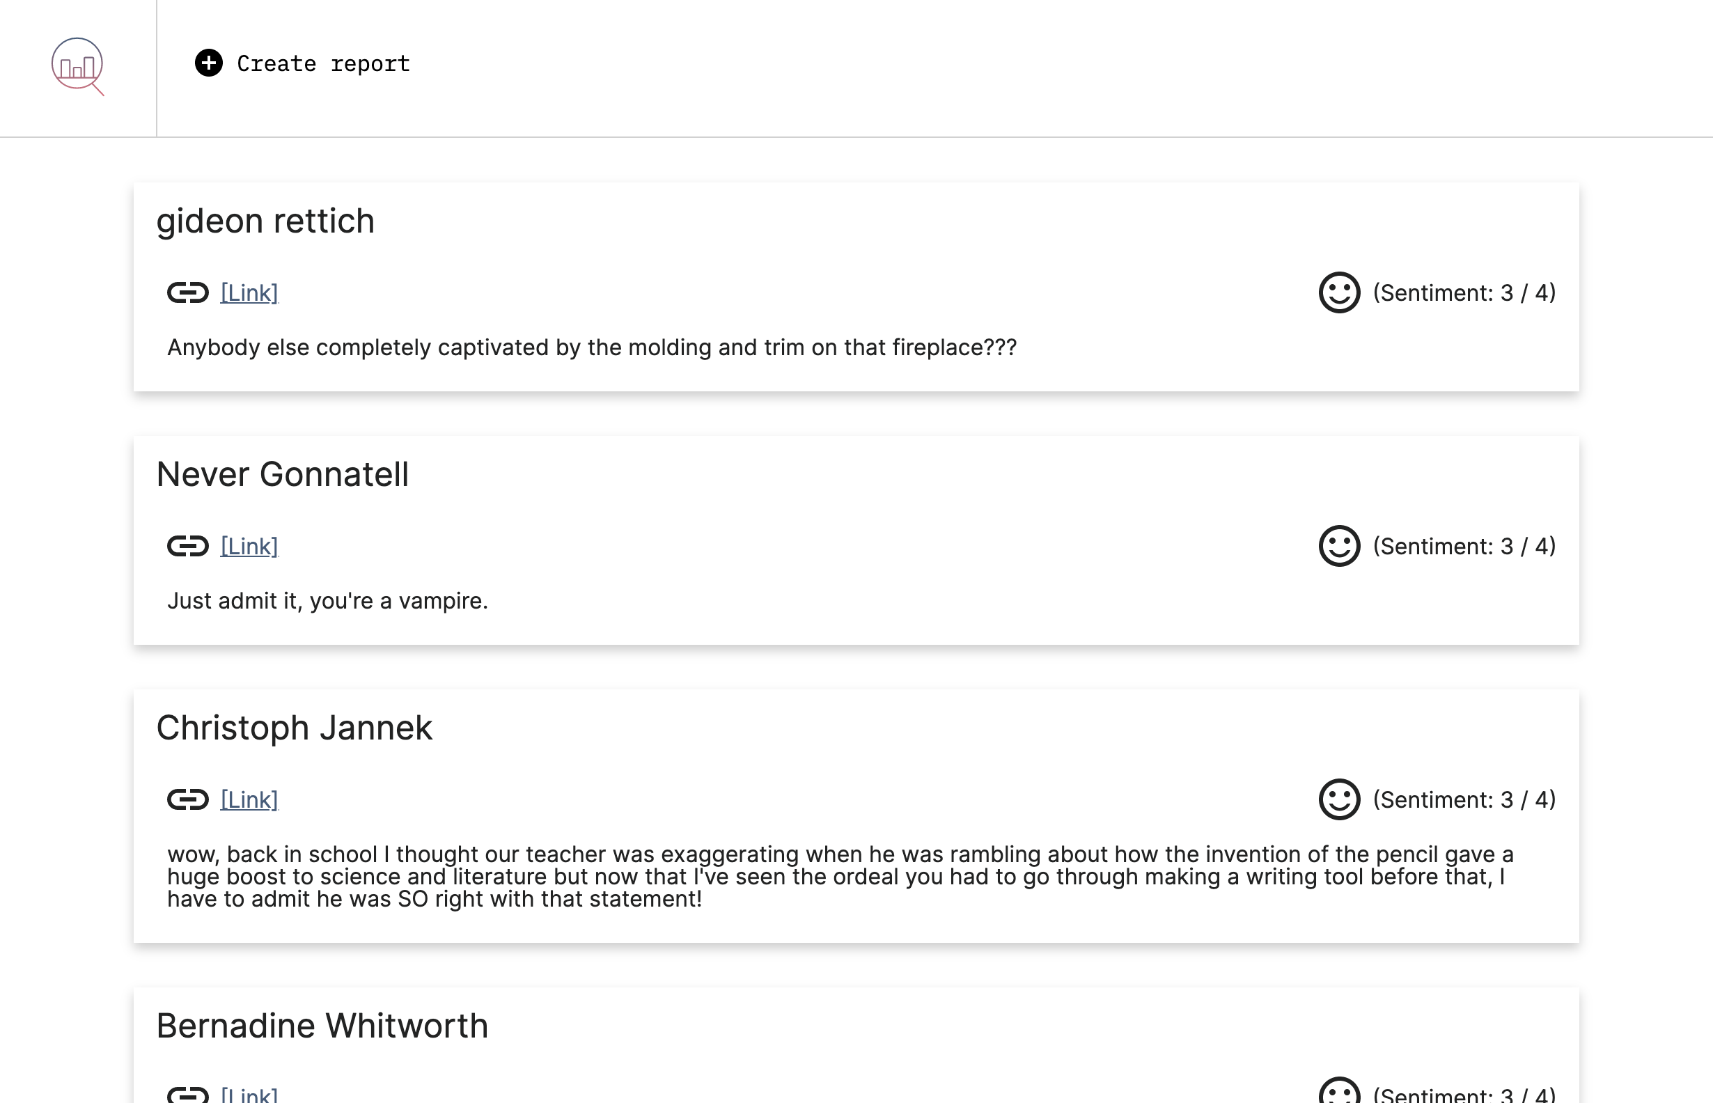The width and height of the screenshot is (1713, 1103).
Task: Click the plus icon beside Create report
Action: (x=208, y=63)
